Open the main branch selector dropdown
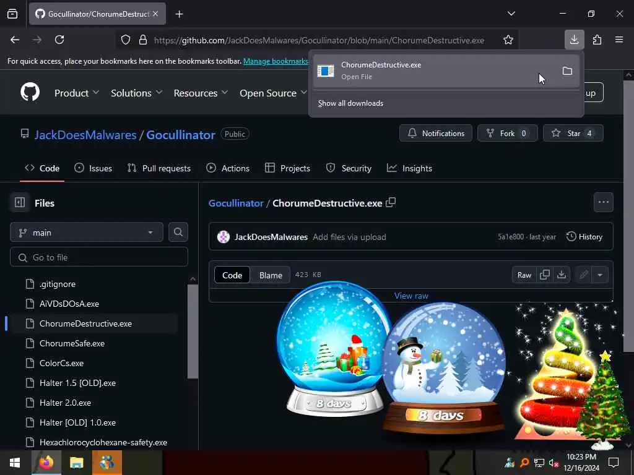Viewport: 634px width, 475px height. click(x=87, y=233)
